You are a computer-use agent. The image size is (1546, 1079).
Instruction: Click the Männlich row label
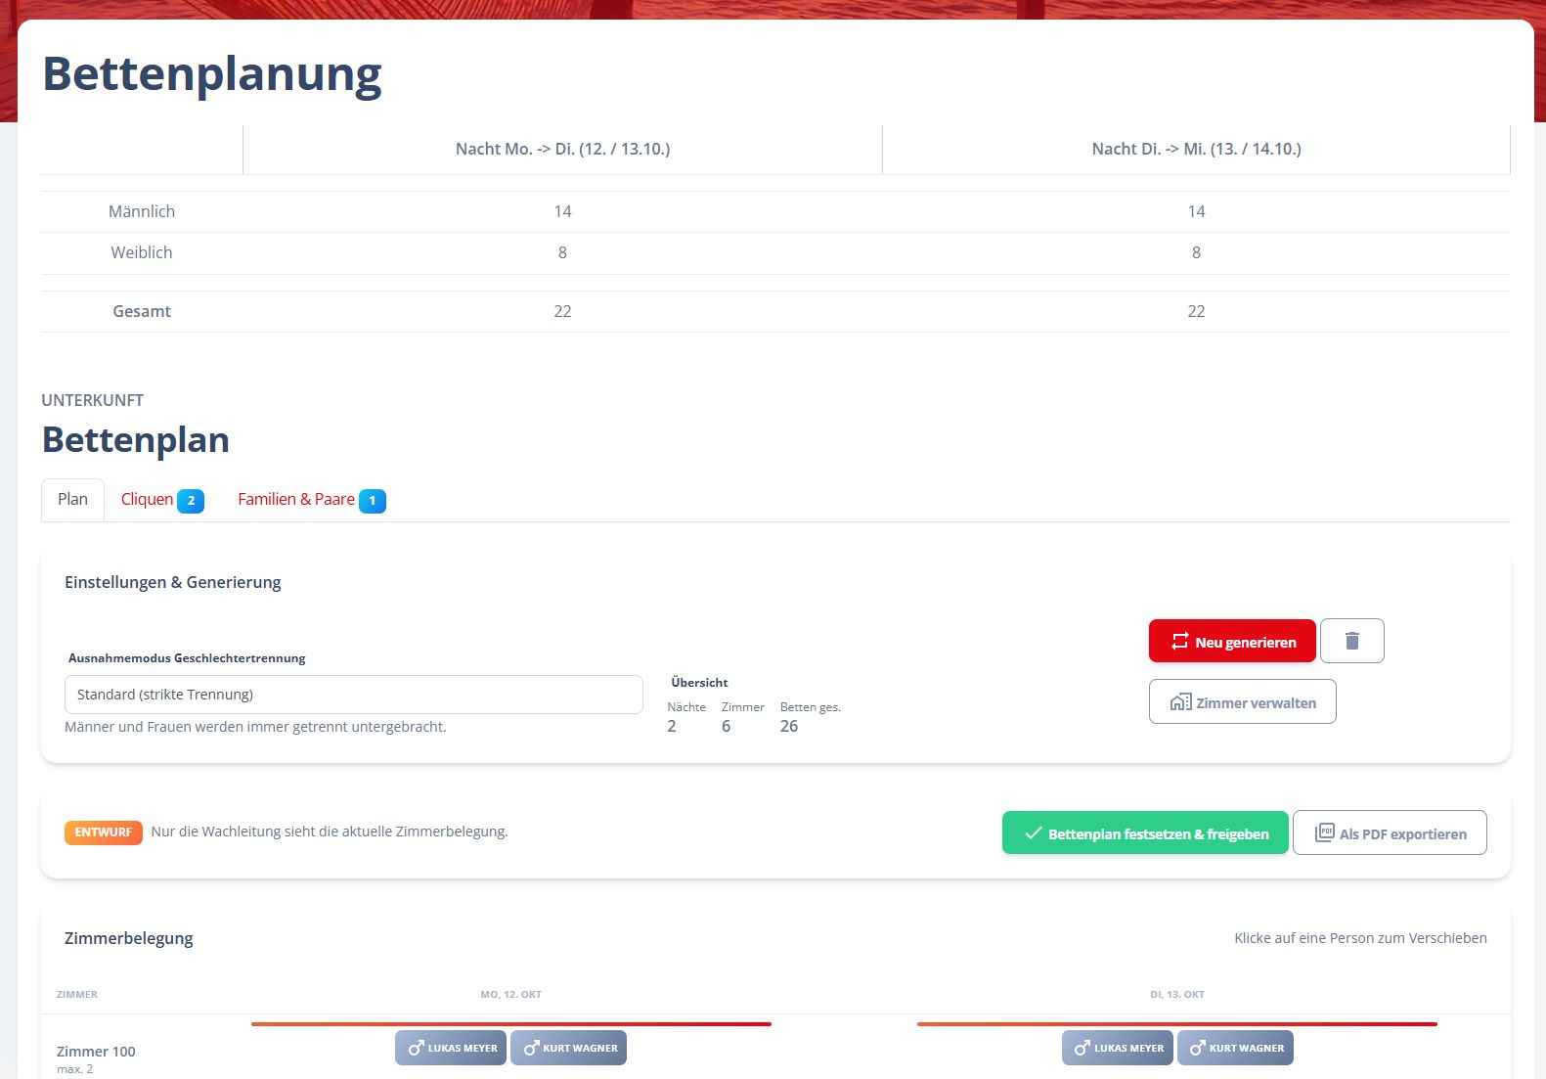(x=142, y=211)
